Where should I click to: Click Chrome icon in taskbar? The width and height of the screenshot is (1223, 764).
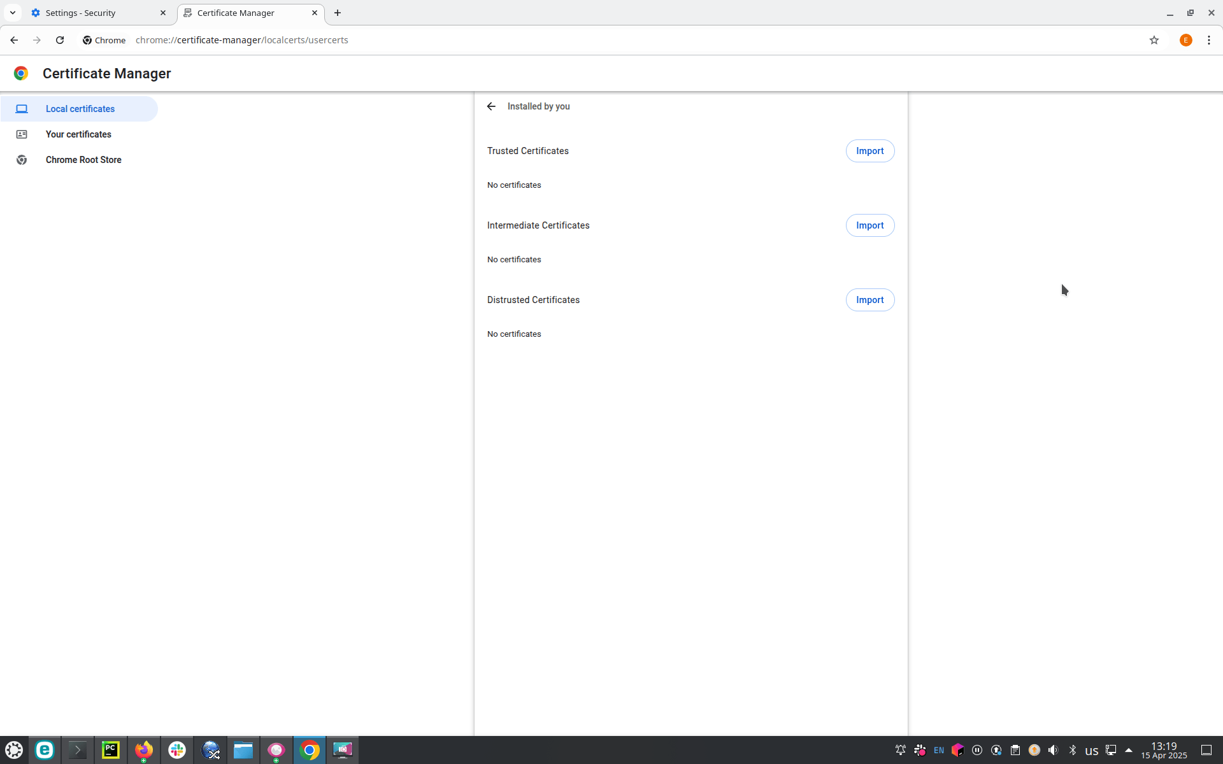click(310, 750)
